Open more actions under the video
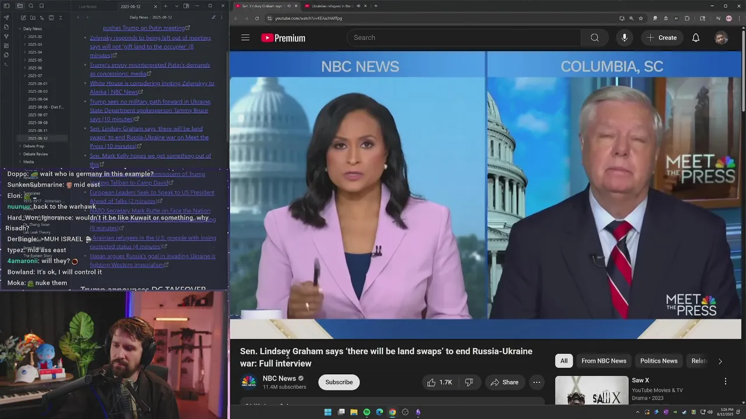The width and height of the screenshot is (746, 419). coord(537,382)
